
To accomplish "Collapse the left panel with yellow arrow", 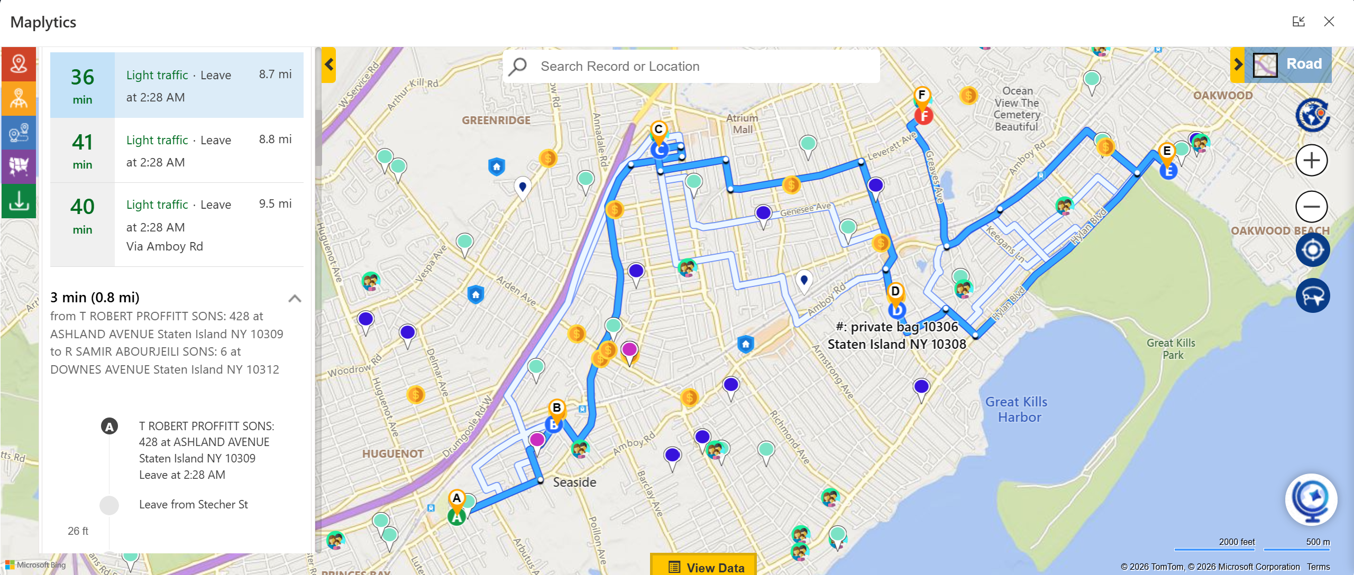I will tap(329, 64).
